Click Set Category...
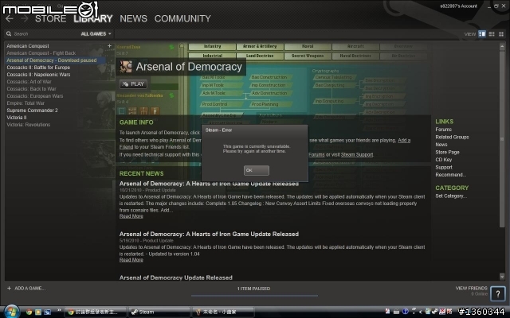Image resolution: width=510 pixels, height=318 pixels. pos(451,196)
